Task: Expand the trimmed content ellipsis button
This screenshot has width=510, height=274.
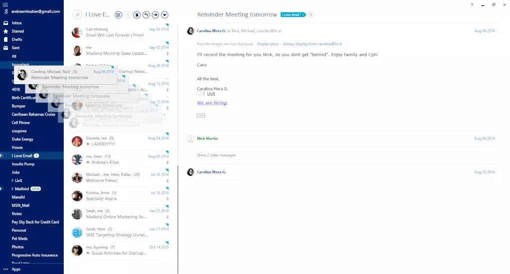Action: [201, 115]
